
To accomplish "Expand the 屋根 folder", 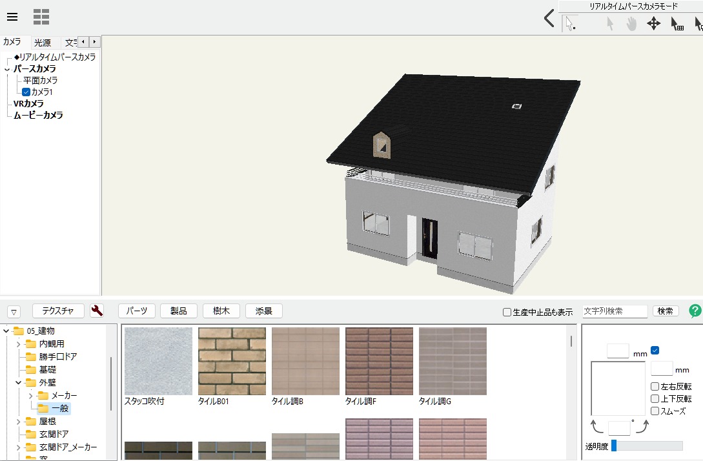I will [x=18, y=422].
